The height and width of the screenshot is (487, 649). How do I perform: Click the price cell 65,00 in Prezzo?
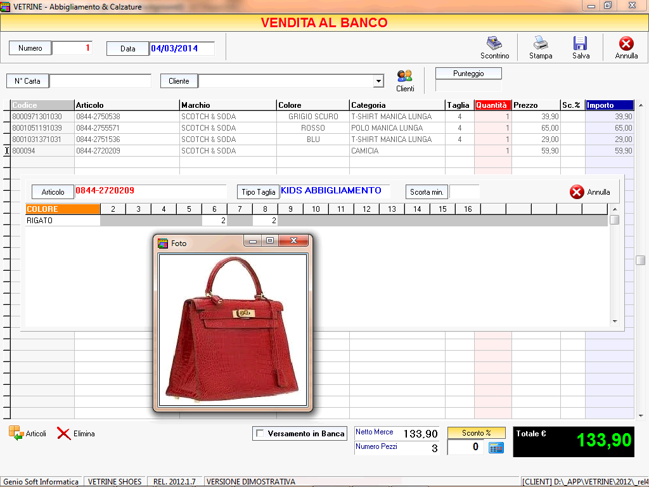pos(536,128)
